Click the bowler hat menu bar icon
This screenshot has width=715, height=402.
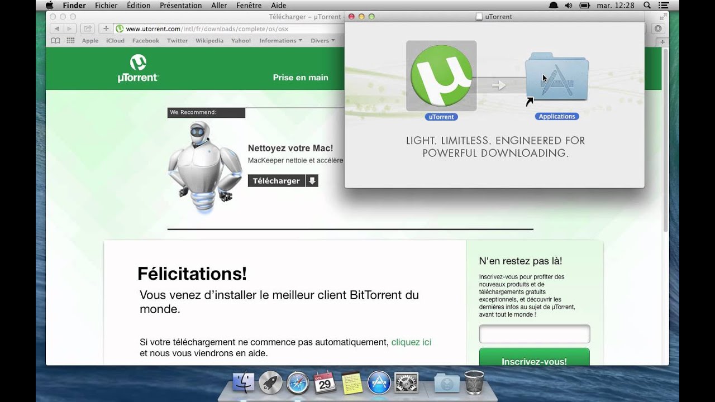pos(553,6)
